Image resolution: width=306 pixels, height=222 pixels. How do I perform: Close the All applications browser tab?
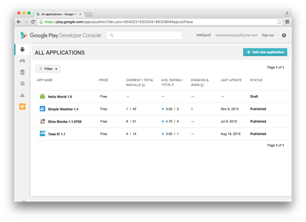[x=80, y=14]
